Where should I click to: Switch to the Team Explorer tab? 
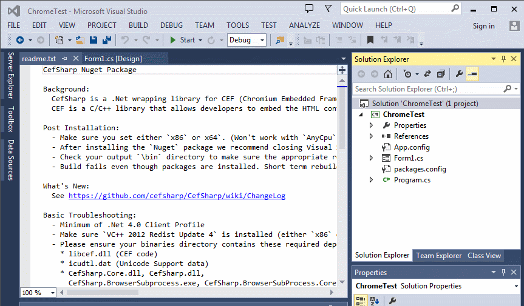pyautogui.click(x=439, y=256)
